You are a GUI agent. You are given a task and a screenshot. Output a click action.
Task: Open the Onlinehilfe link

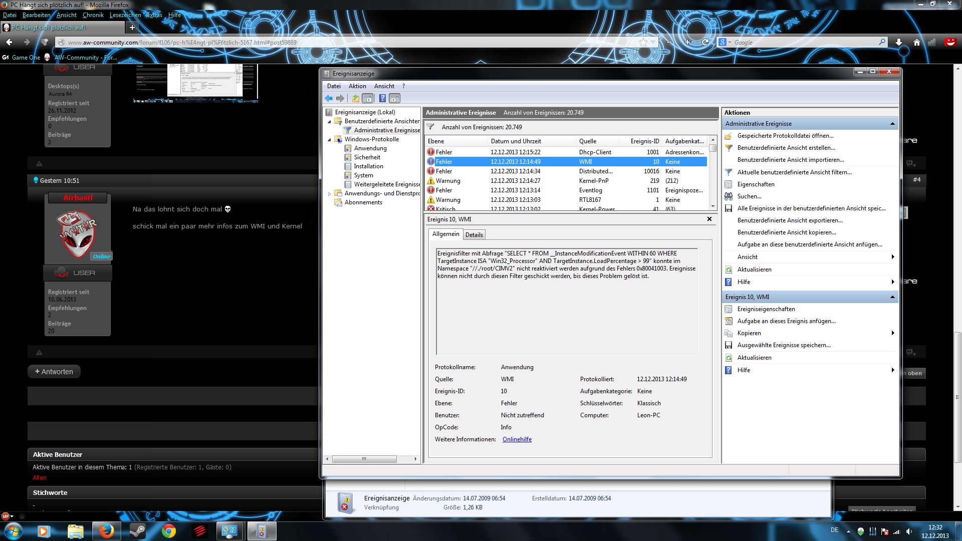[x=517, y=439]
